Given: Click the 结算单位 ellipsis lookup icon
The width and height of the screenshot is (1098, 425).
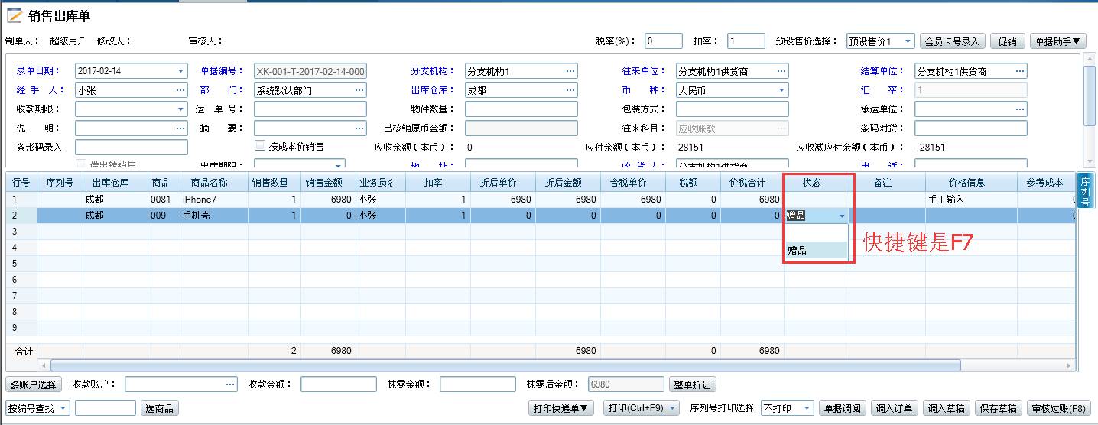Looking at the screenshot, I should (x=1019, y=71).
